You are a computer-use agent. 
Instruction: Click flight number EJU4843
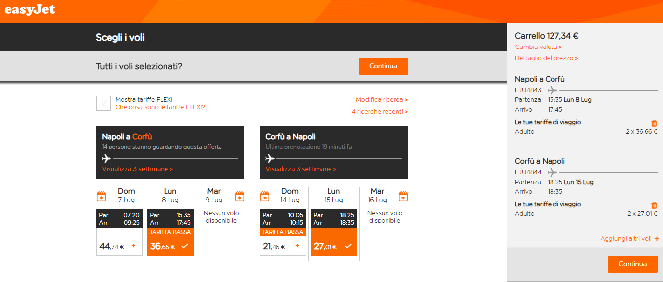tap(528, 90)
